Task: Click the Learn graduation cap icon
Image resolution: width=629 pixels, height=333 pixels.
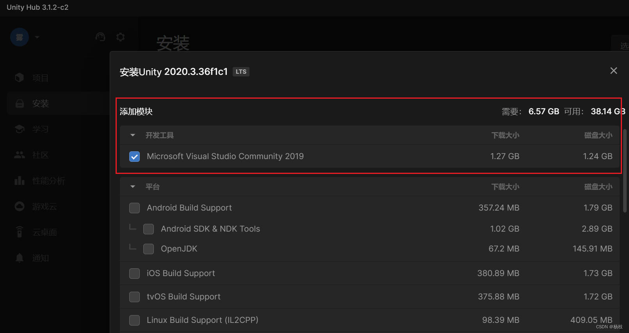Action: point(20,129)
